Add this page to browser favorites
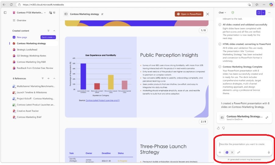 [249, 5]
